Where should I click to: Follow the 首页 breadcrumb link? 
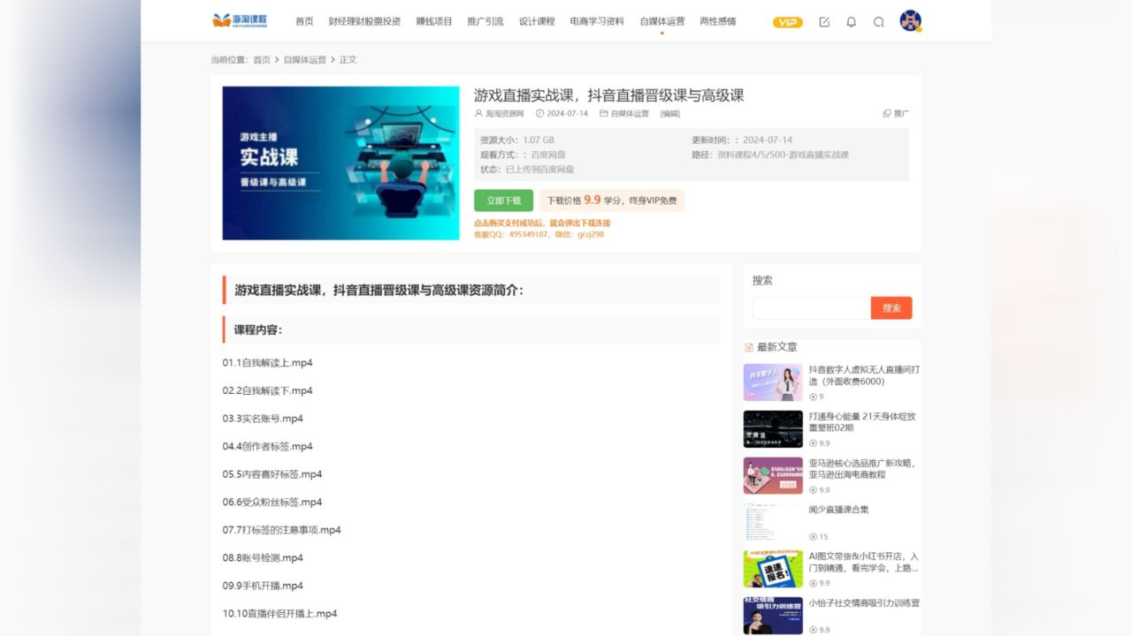262,60
